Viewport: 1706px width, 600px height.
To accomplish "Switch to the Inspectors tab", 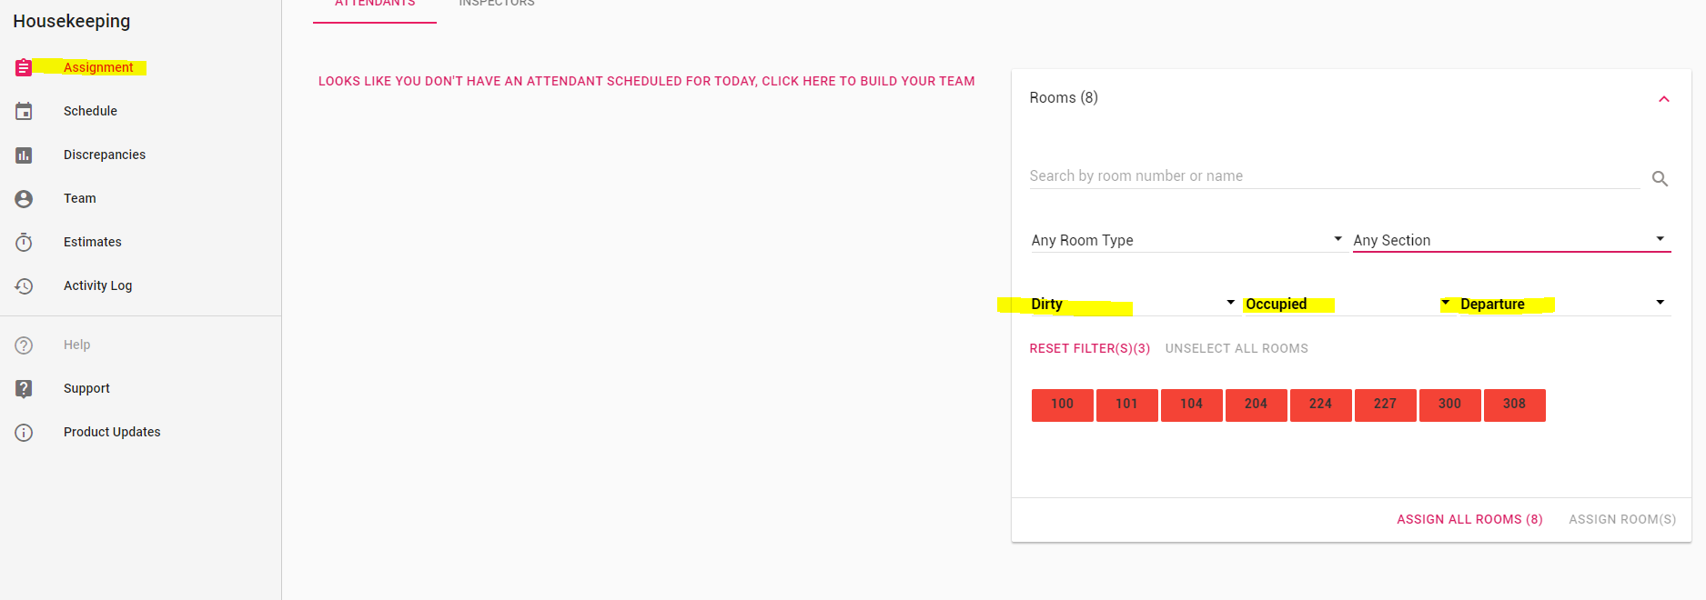I will coord(497,5).
